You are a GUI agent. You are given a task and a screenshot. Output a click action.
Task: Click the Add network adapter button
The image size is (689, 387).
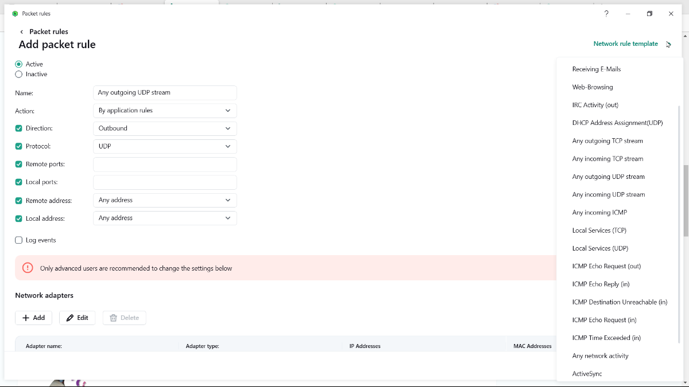tap(33, 318)
